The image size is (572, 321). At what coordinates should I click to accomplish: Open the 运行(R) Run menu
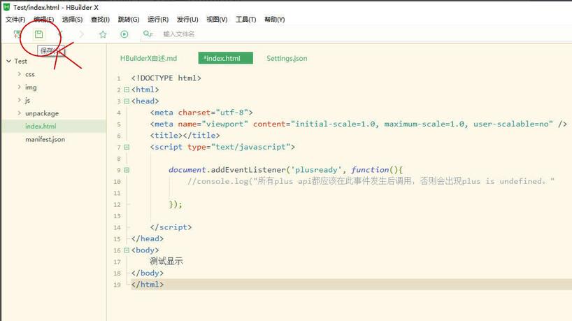(x=157, y=20)
